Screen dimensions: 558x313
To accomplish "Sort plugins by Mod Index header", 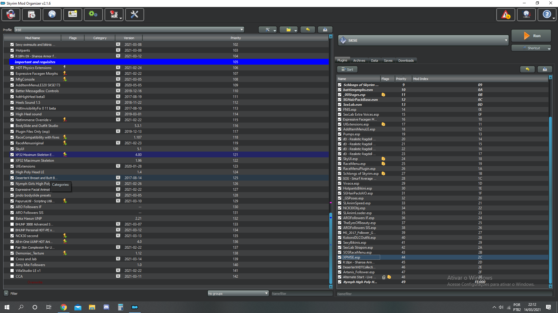I will 480,79.
